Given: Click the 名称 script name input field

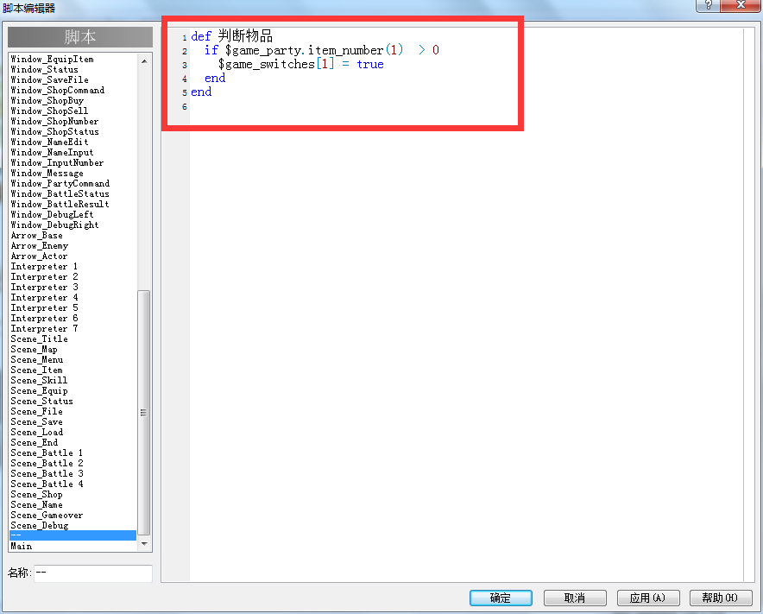Looking at the screenshot, I should click(x=93, y=573).
